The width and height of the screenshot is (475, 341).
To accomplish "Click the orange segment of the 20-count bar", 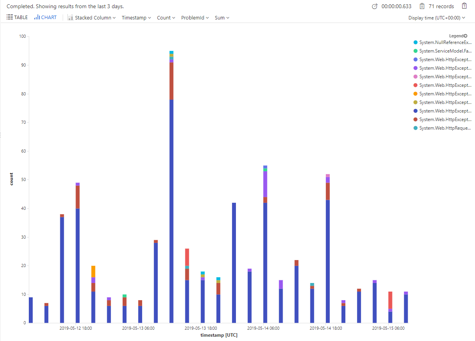I will [x=93, y=271].
